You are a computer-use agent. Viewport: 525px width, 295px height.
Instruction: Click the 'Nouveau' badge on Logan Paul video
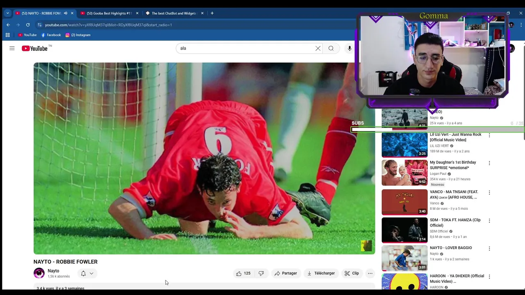tap(437, 185)
